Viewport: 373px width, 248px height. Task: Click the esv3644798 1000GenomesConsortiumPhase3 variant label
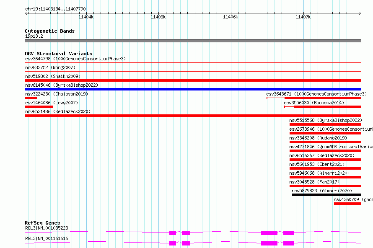coord(75,59)
